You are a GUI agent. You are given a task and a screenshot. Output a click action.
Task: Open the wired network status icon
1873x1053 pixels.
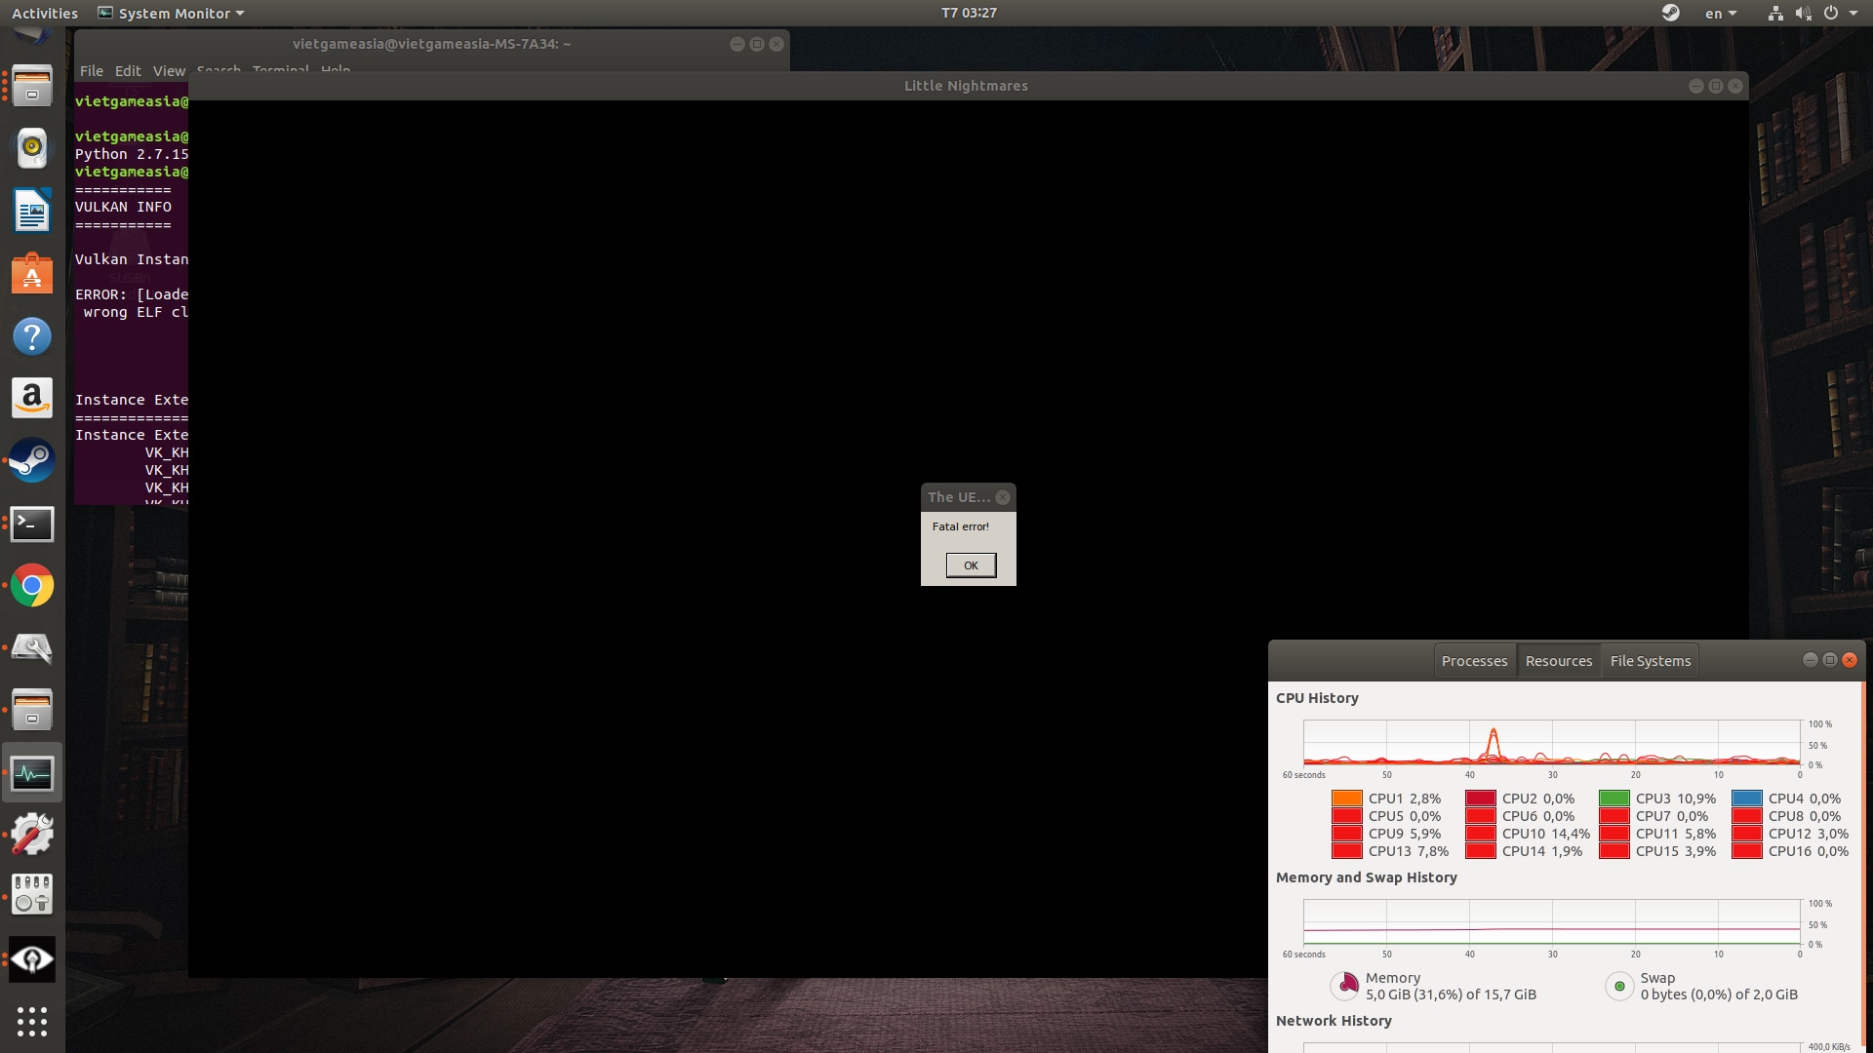[x=1775, y=13]
